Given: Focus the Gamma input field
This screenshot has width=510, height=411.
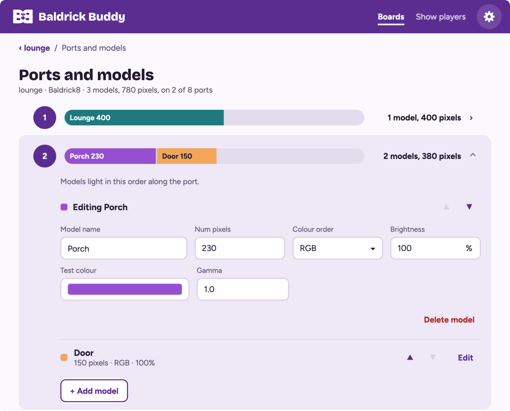Looking at the screenshot, I should click(243, 289).
